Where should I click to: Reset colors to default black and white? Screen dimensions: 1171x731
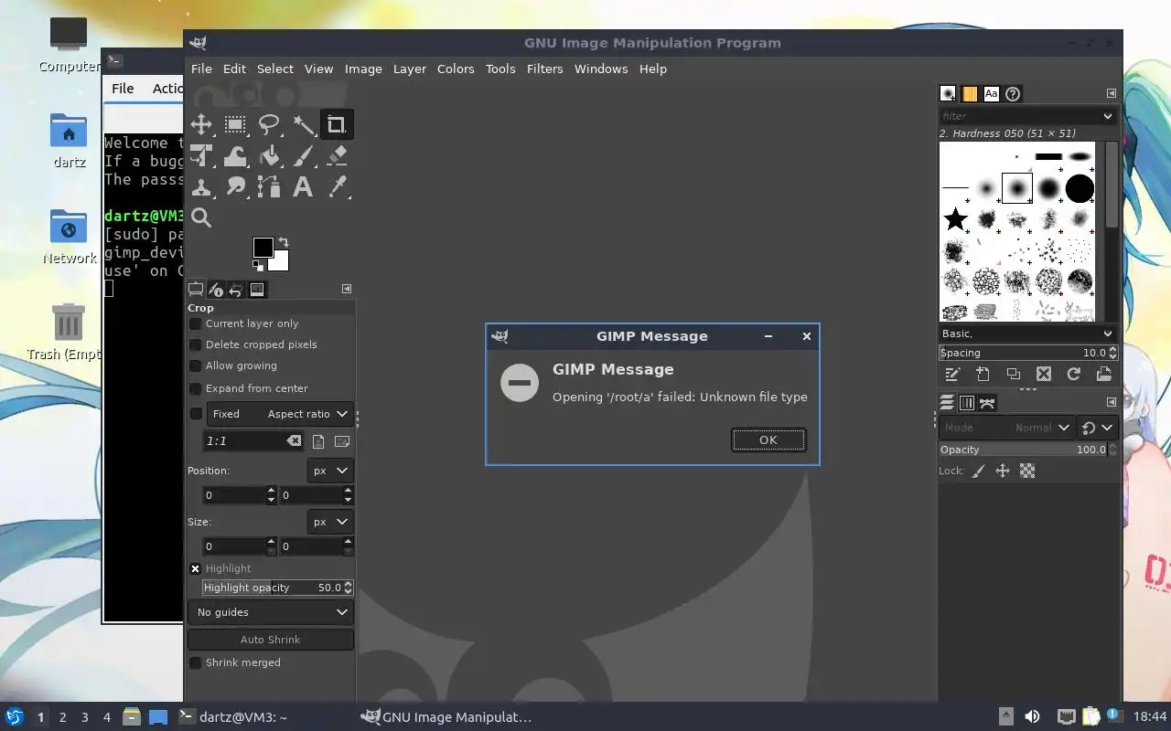tap(259, 266)
